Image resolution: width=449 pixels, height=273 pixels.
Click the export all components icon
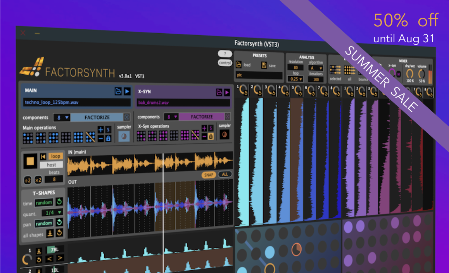(350, 70)
